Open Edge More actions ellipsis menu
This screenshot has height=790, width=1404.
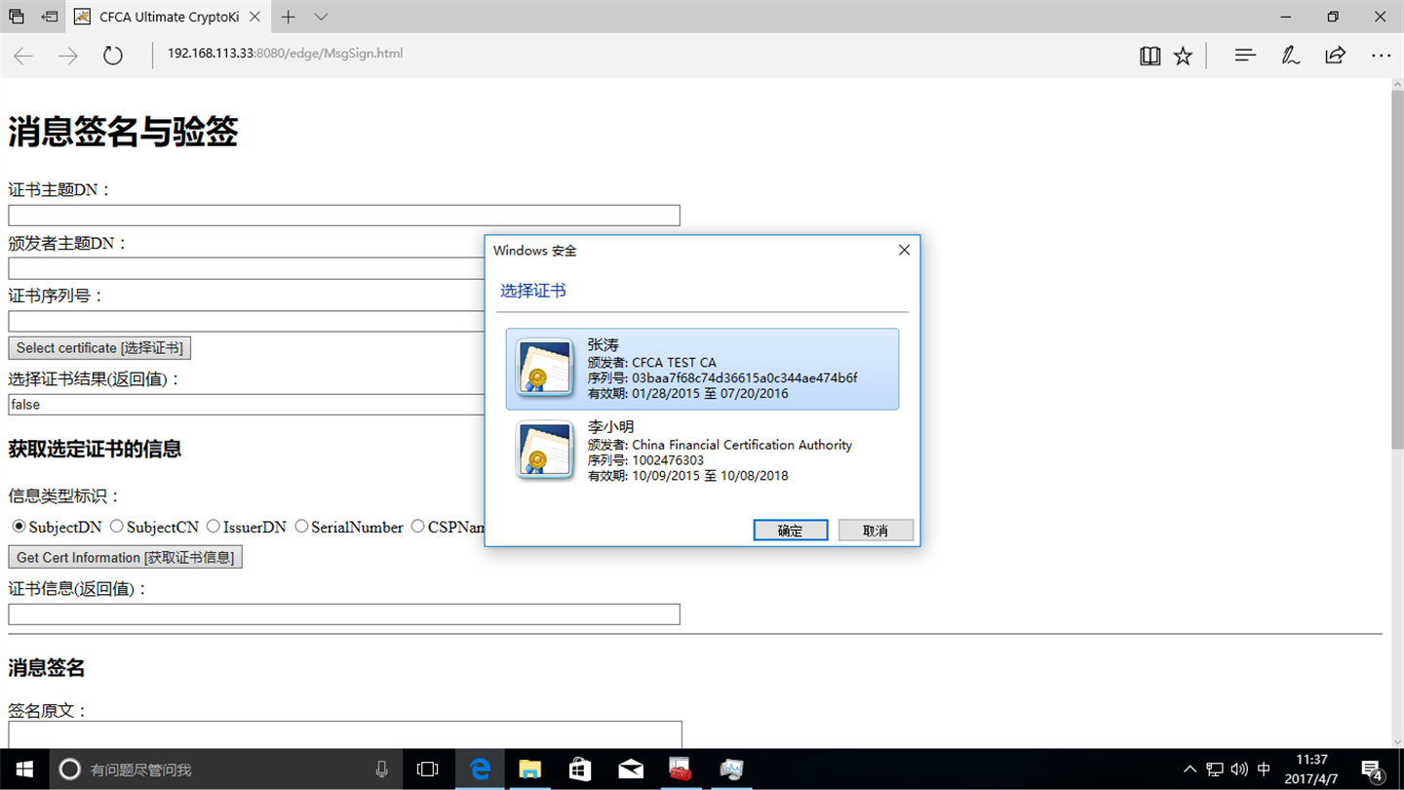tap(1381, 56)
